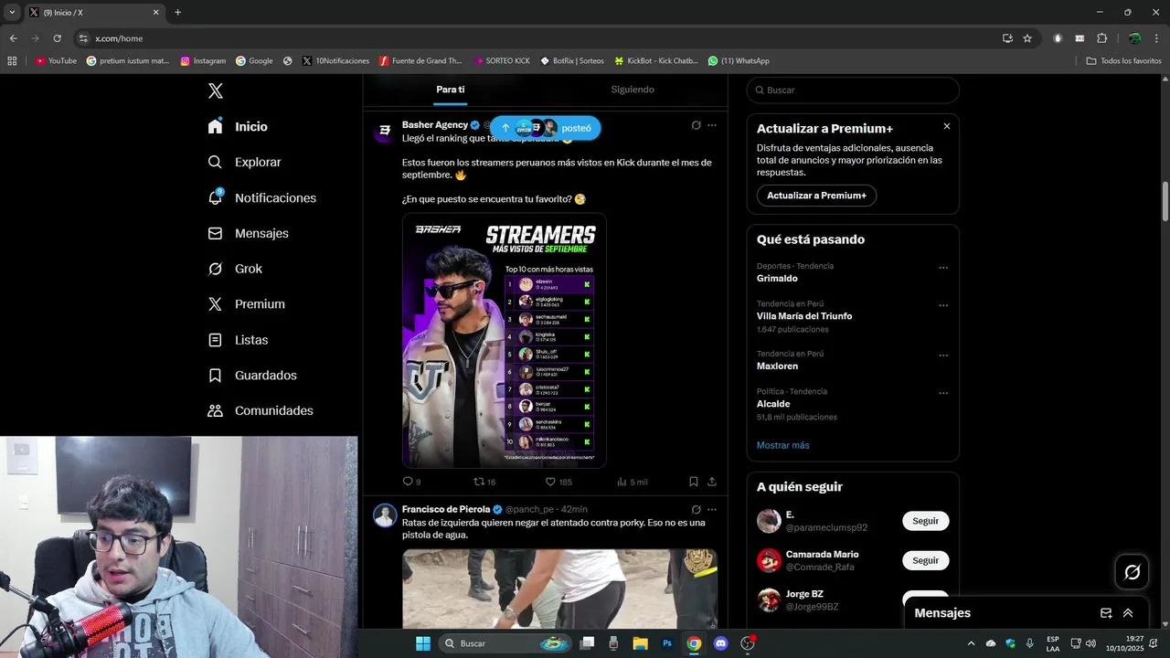This screenshot has width=1170, height=658.
Task: Click the new posts 'posteó' pill
Action: click(546, 128)
